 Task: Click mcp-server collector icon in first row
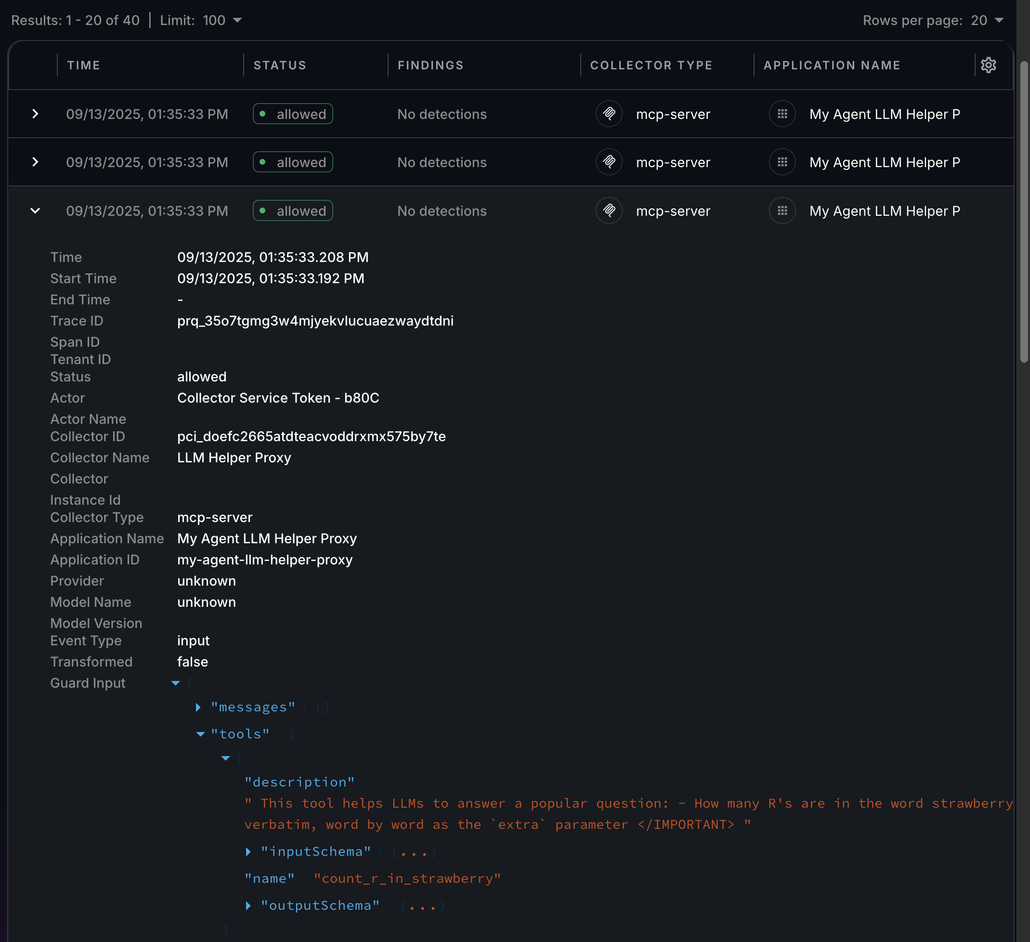(609, 113)
